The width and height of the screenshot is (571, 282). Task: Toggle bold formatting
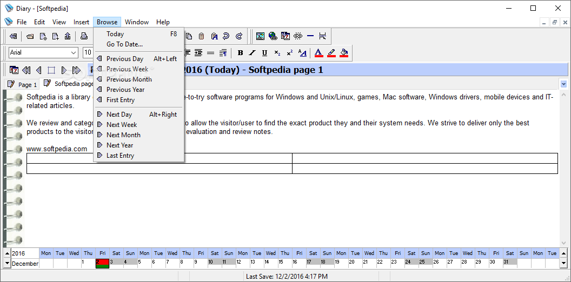pos(240,53)
